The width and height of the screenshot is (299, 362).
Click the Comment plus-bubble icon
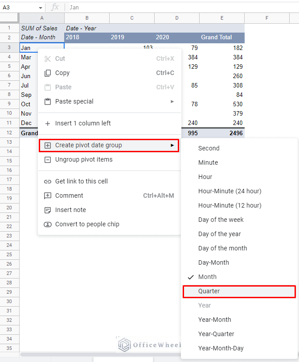click(x=48, y=196)
